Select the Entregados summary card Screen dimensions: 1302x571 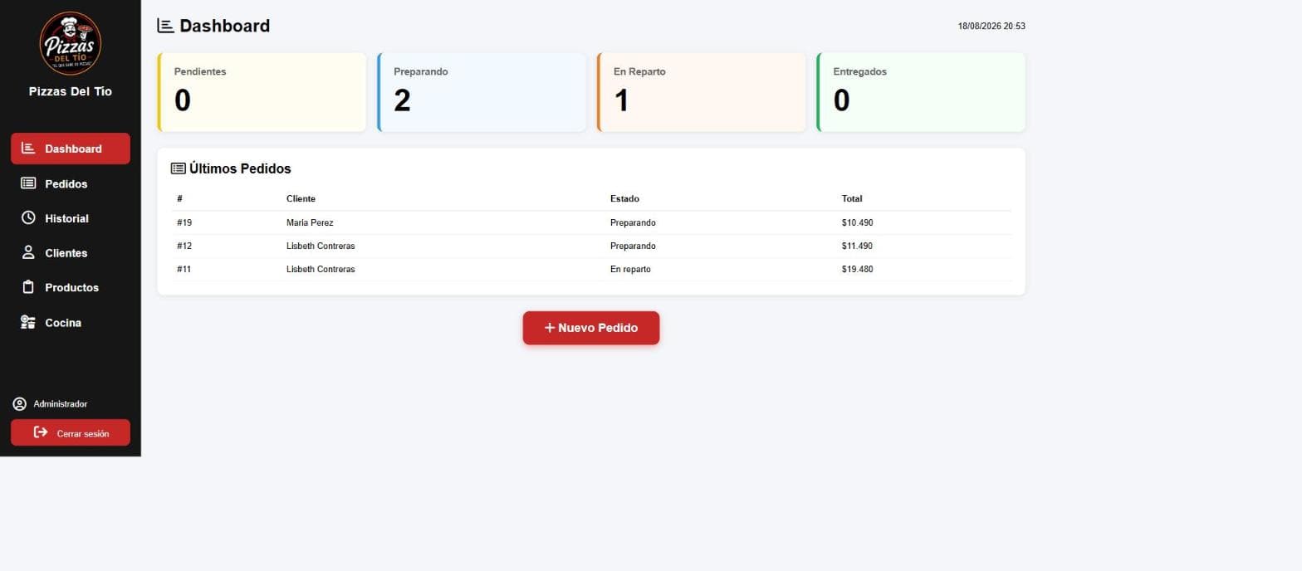click(921, 92)
